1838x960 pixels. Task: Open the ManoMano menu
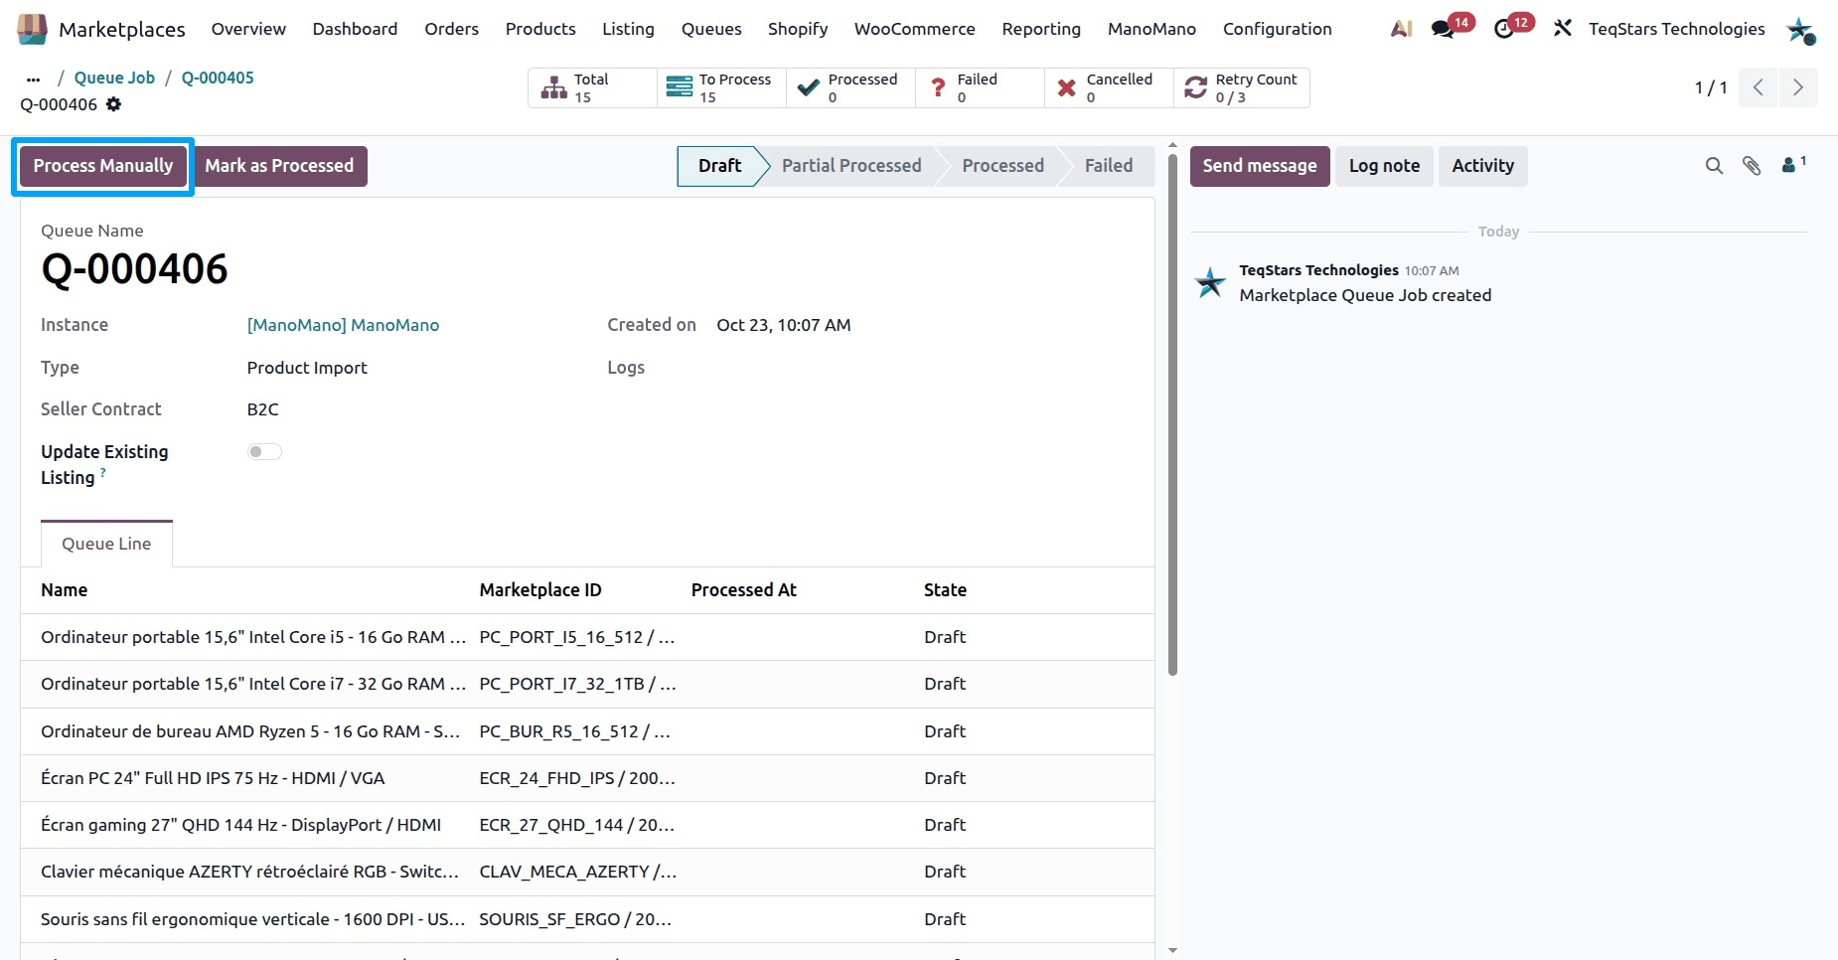click(1151, 29)
